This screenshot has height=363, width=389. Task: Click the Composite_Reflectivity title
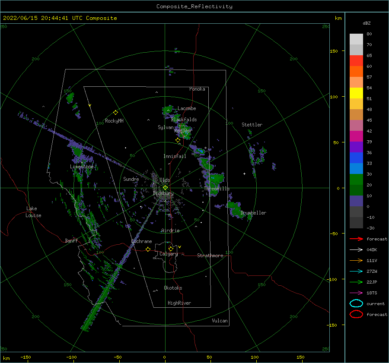coord(194,6)
